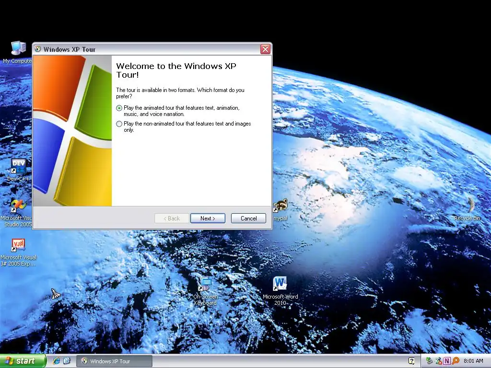Click the greyed-out Back button
This screenshot has width=491, height=368.
point(172,218)
